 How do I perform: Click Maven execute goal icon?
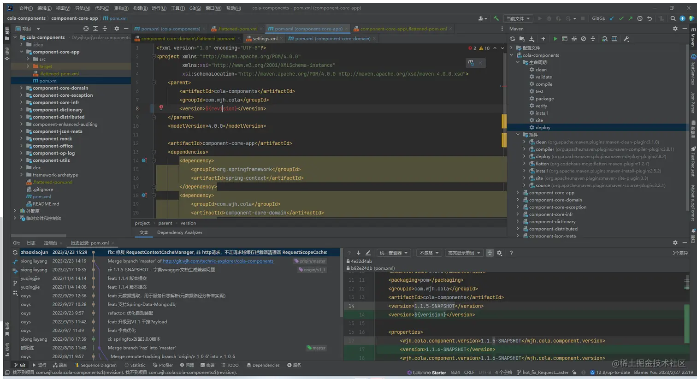564,39
